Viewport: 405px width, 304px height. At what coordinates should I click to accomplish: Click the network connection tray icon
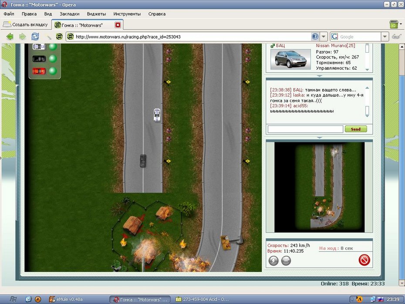click(x=373, y=299)
